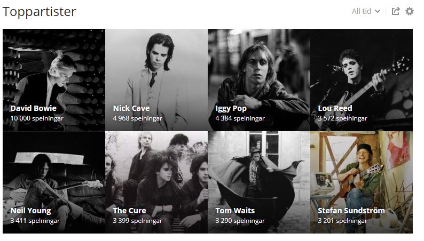The height and width of the screenshot is (241, 424).
Task: View David Bowie's 10 000 spelningar count
Action: (x=36, y=118)
